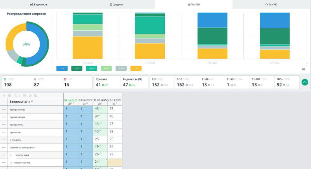311x169 pixels.
Task: Expand the прокат катера query row
Action: pyautogui.click(x=4, y=117)
